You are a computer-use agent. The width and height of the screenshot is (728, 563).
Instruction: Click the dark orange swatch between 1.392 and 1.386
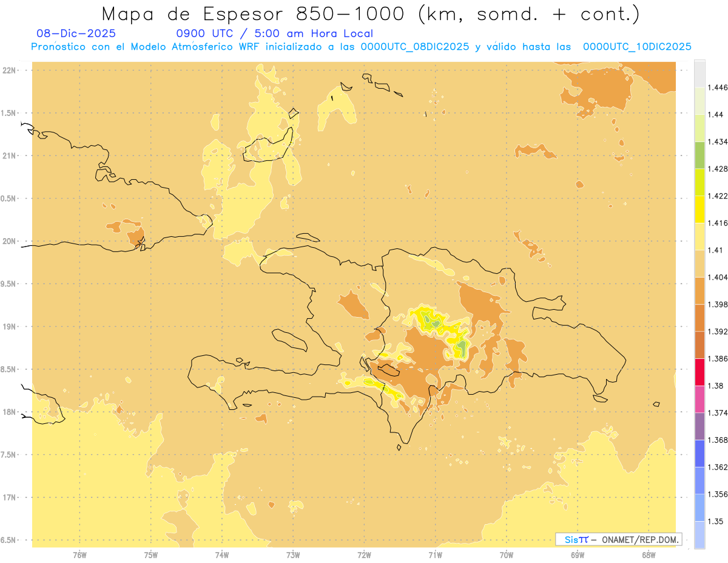coord(699,345)
